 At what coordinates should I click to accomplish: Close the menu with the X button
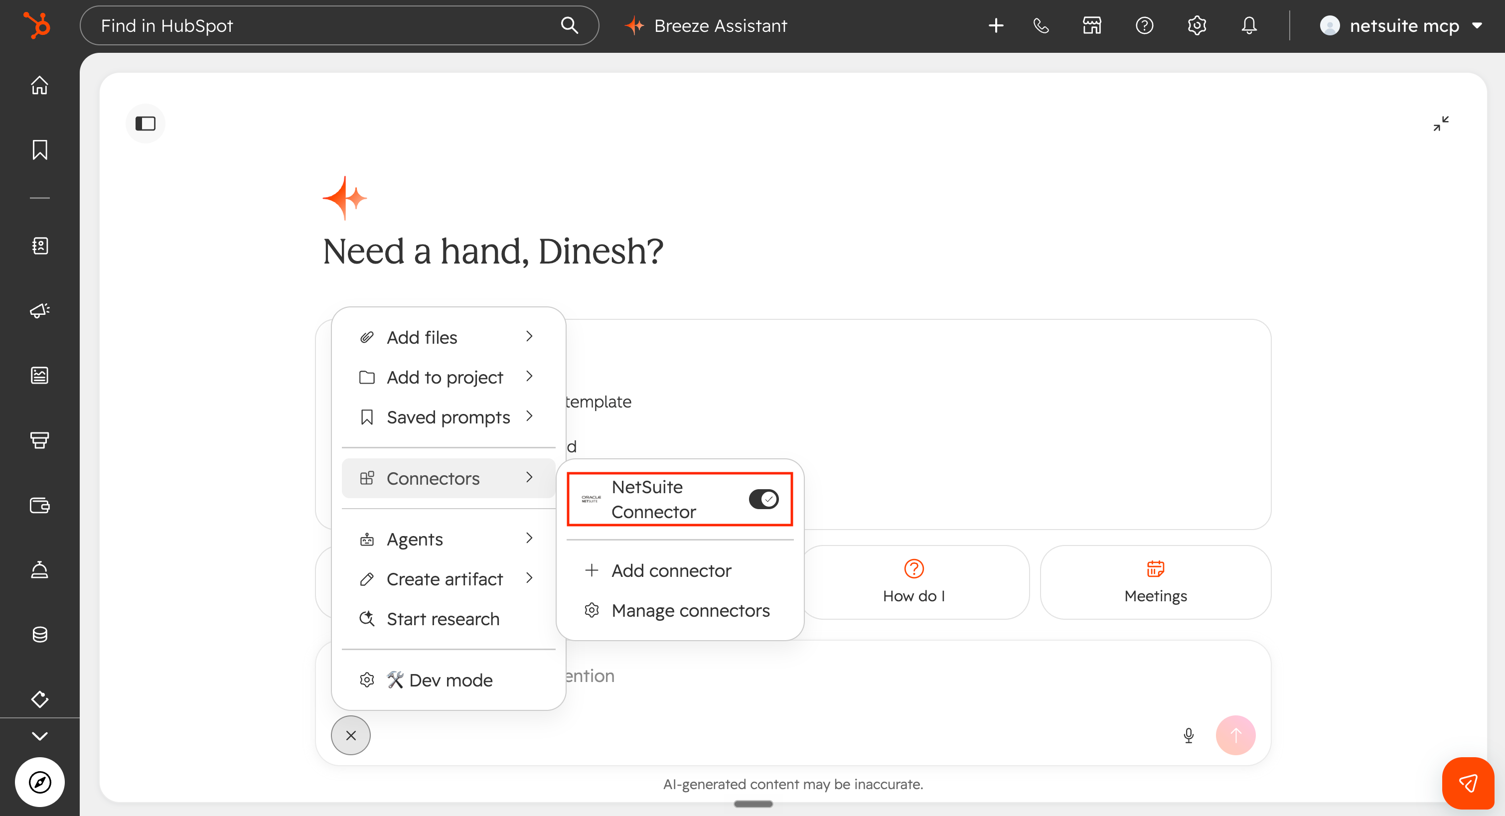pos(350,735)
